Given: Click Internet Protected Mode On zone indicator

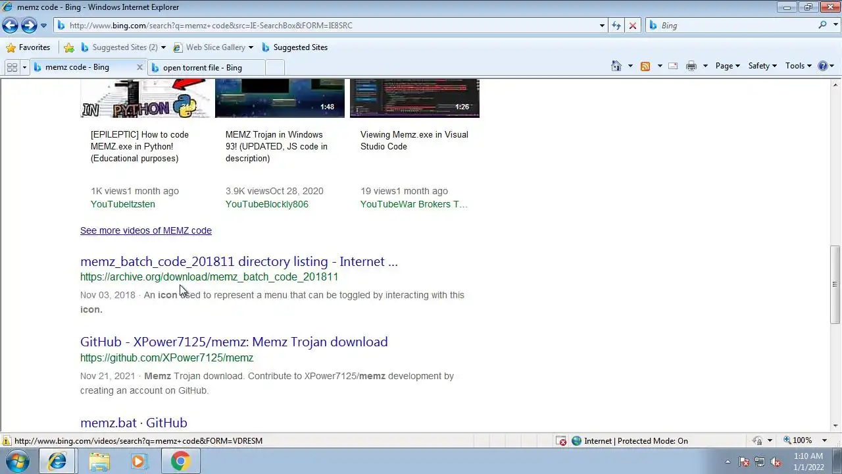Looking at the screenshot, I should 630,441.
